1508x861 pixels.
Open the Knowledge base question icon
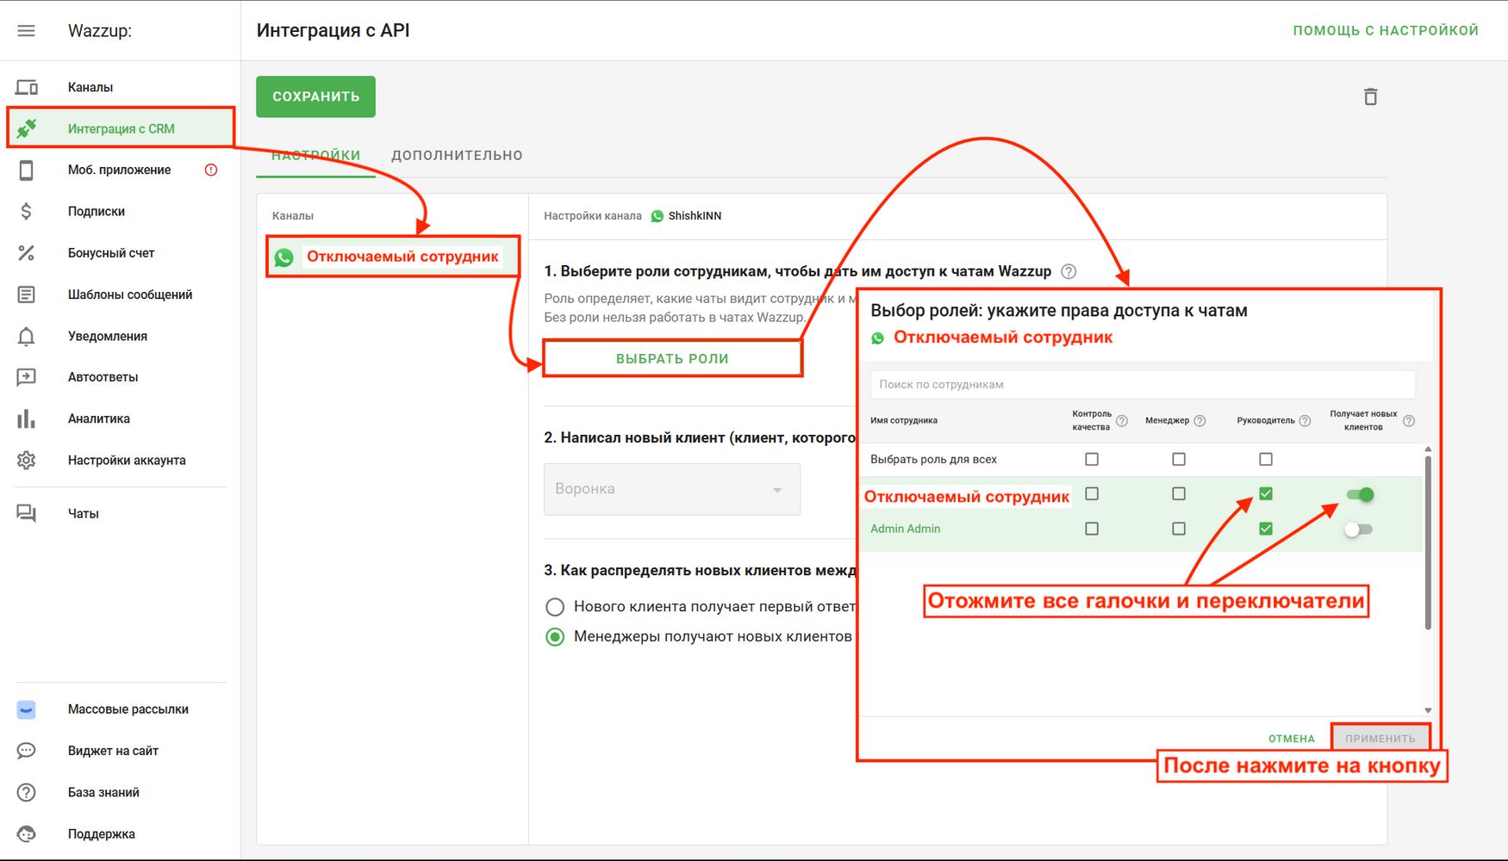coord(27,793)
